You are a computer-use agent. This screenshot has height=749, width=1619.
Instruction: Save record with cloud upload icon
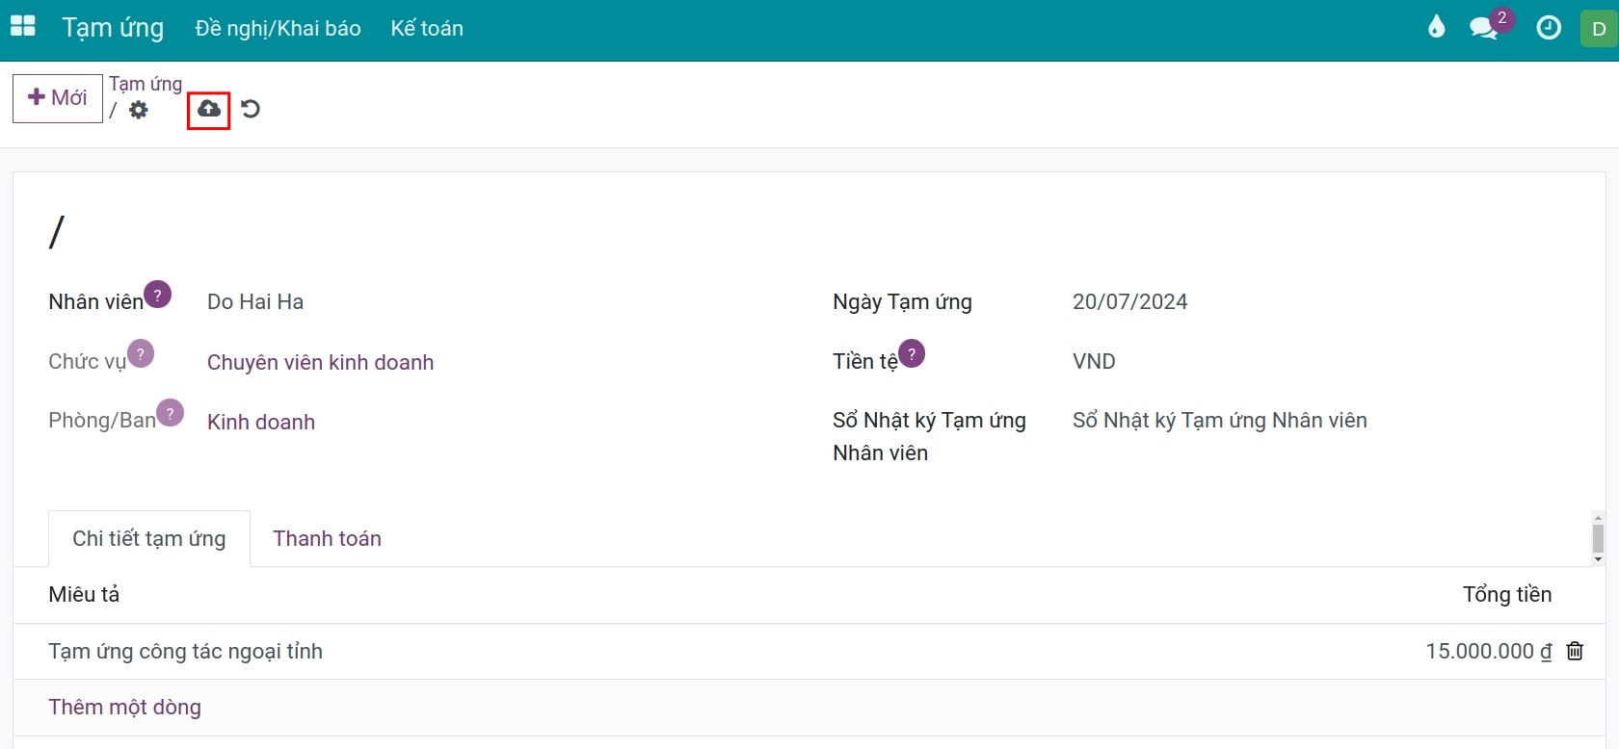[x=209, y=109]
